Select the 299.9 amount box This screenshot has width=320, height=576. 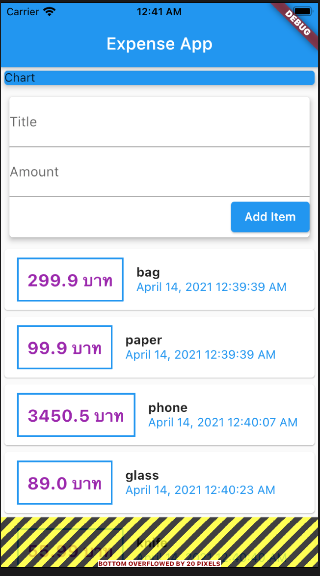tap(70, 280)
